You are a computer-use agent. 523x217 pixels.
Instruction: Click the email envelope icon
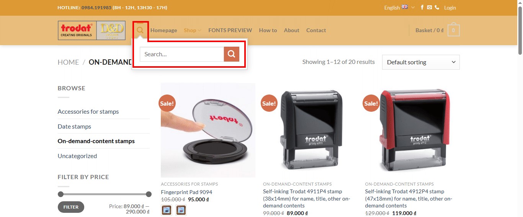[x=430, y=8]
